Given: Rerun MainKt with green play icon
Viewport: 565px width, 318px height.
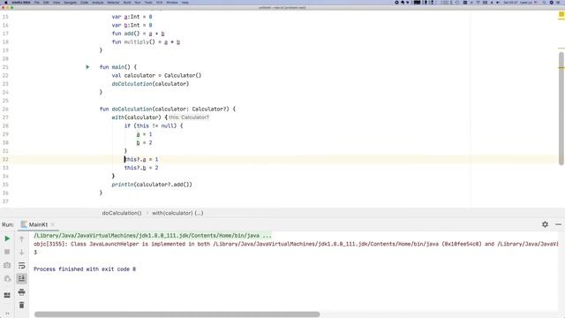Looking at the screenshot, I should 7,238.
